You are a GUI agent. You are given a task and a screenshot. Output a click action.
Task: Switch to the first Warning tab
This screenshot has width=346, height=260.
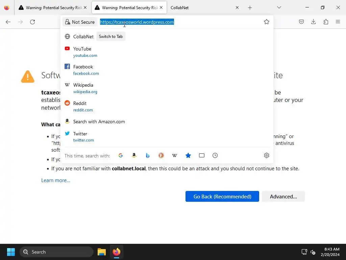pos(52,8)
